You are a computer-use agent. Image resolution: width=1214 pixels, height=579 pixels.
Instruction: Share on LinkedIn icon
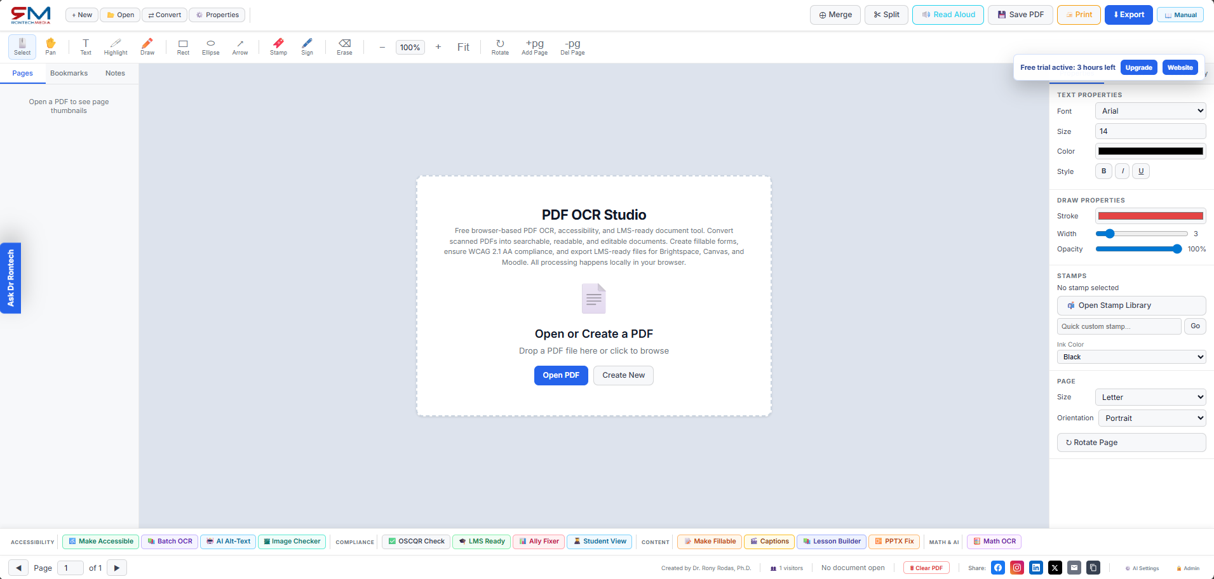click(1036, 568)
